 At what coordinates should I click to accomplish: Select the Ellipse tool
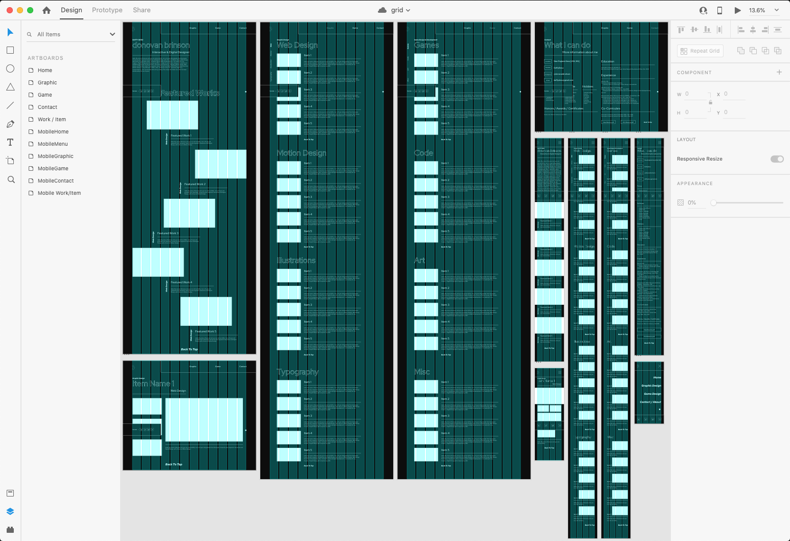click(10, 69)
